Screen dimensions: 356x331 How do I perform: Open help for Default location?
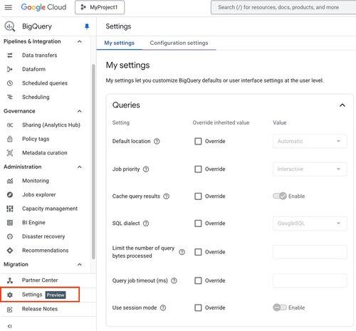coord(157,141)
